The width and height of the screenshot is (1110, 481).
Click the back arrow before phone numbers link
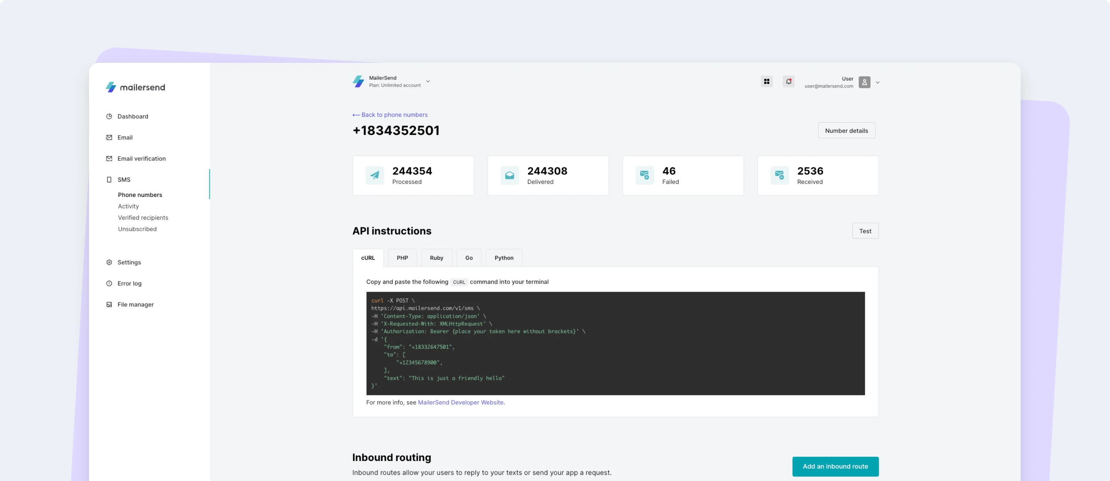tap(356, 115)
